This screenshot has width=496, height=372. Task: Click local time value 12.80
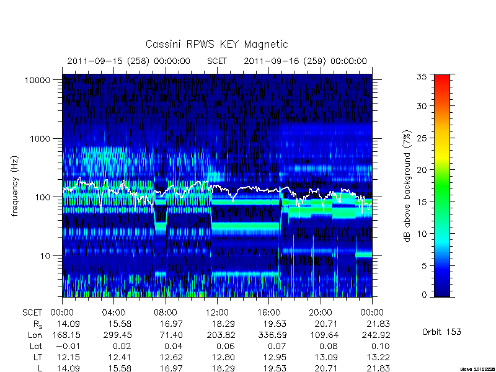coord(223,357)
